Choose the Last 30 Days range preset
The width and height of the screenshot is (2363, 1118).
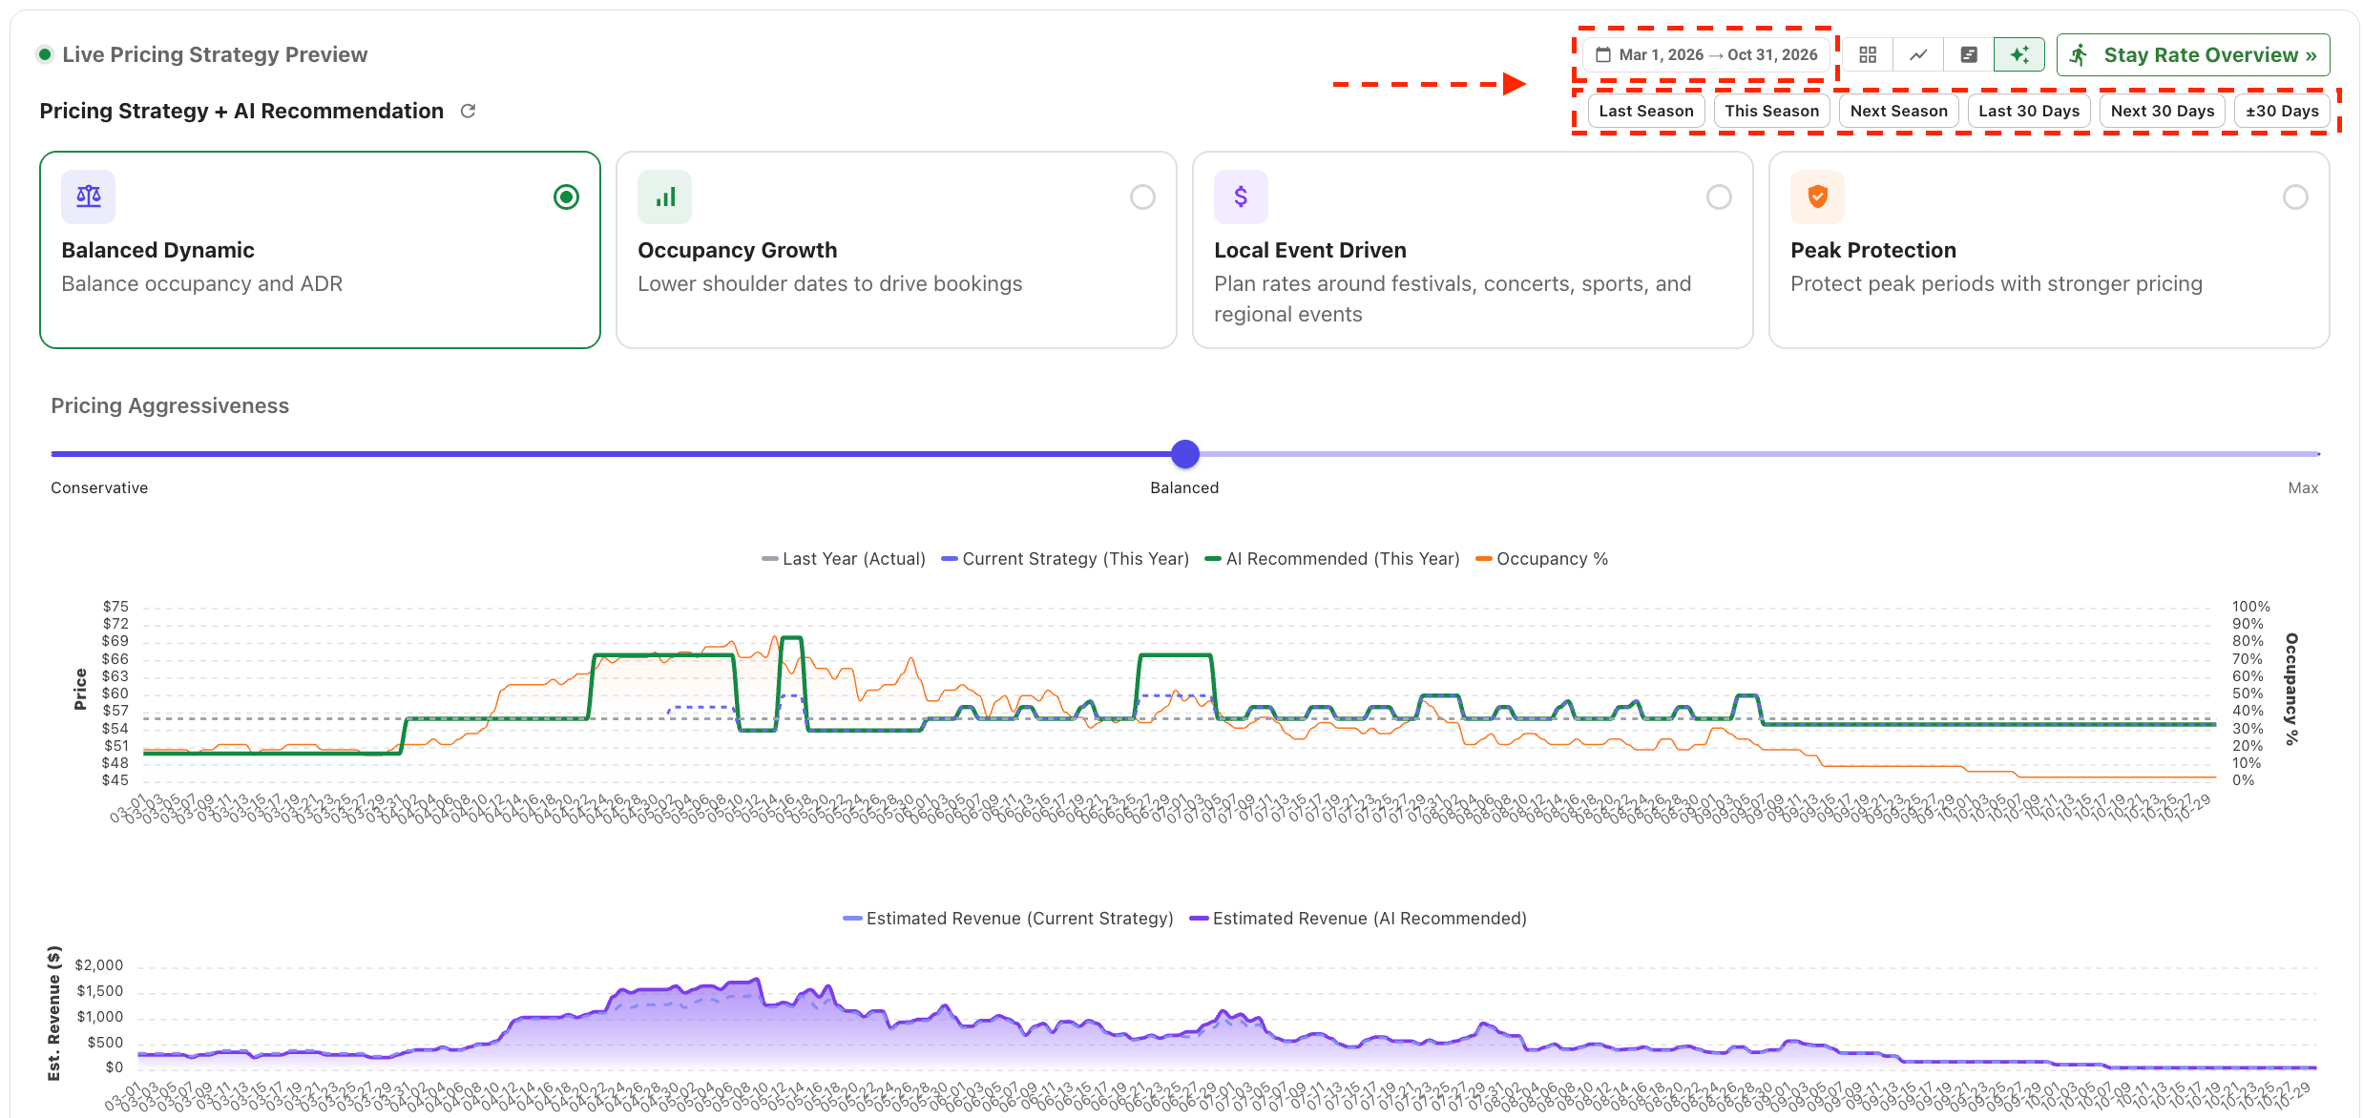(x=2029, y=111)
